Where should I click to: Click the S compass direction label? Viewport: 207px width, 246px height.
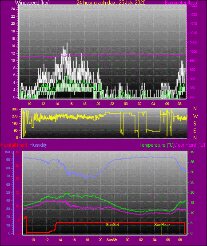click(195, 124)
